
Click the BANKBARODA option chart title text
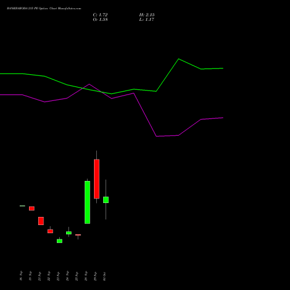[x=44, y=9]
